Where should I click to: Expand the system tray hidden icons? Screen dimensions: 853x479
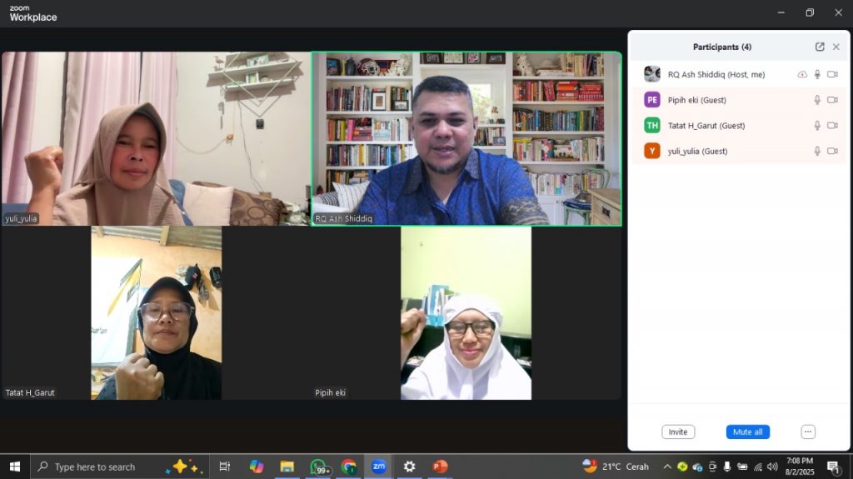click(667, 467)
